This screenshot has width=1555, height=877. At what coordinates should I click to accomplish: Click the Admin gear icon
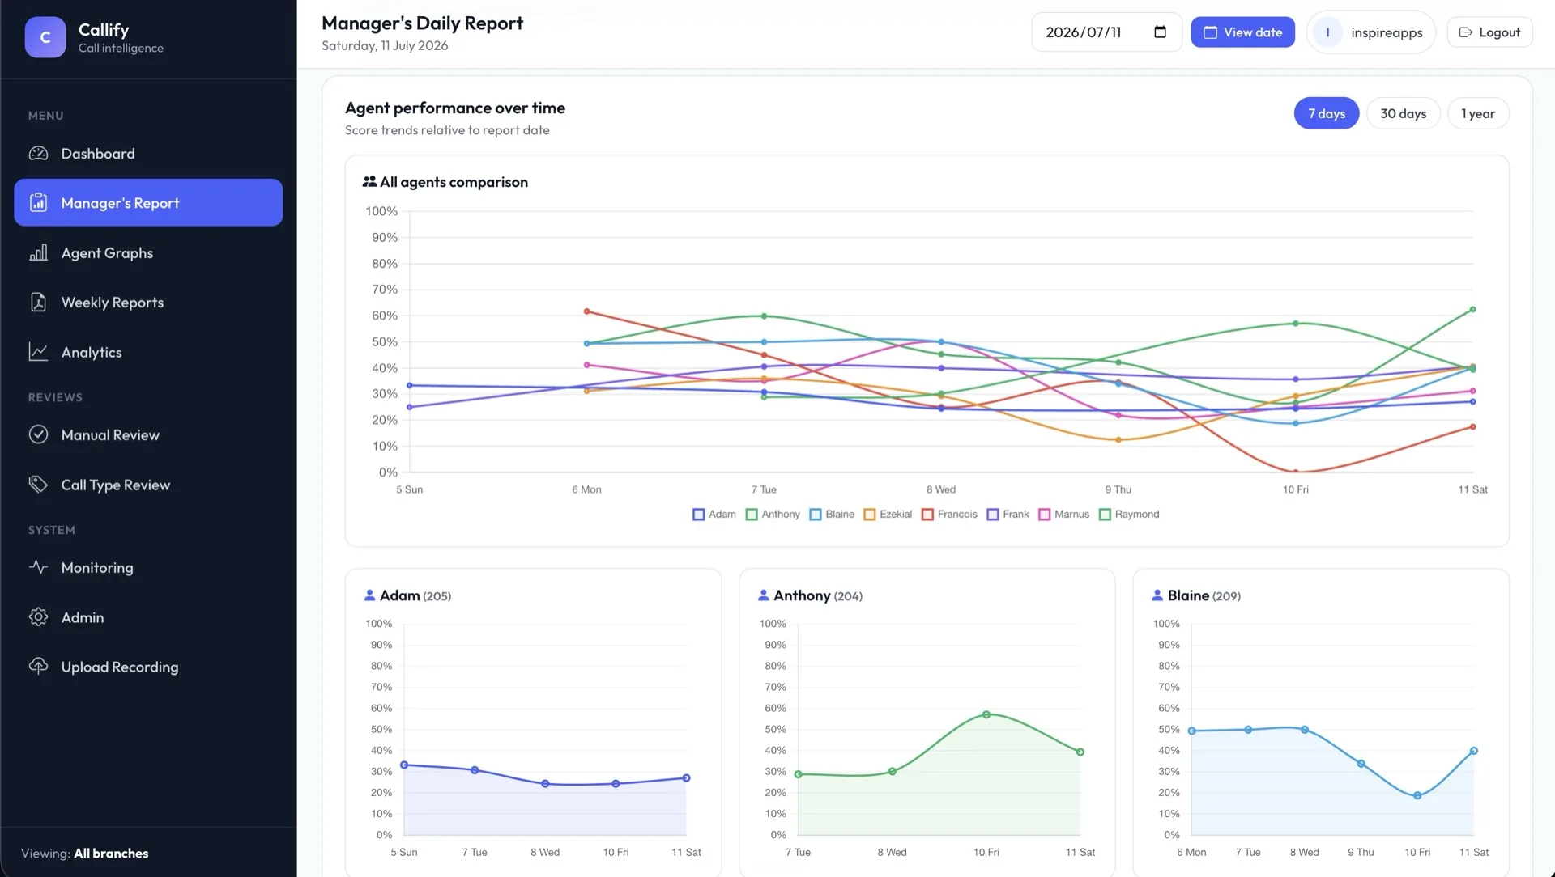(x=38, y=617)
